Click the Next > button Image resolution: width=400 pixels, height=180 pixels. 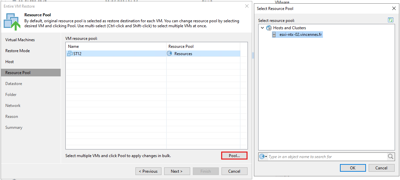177,171
